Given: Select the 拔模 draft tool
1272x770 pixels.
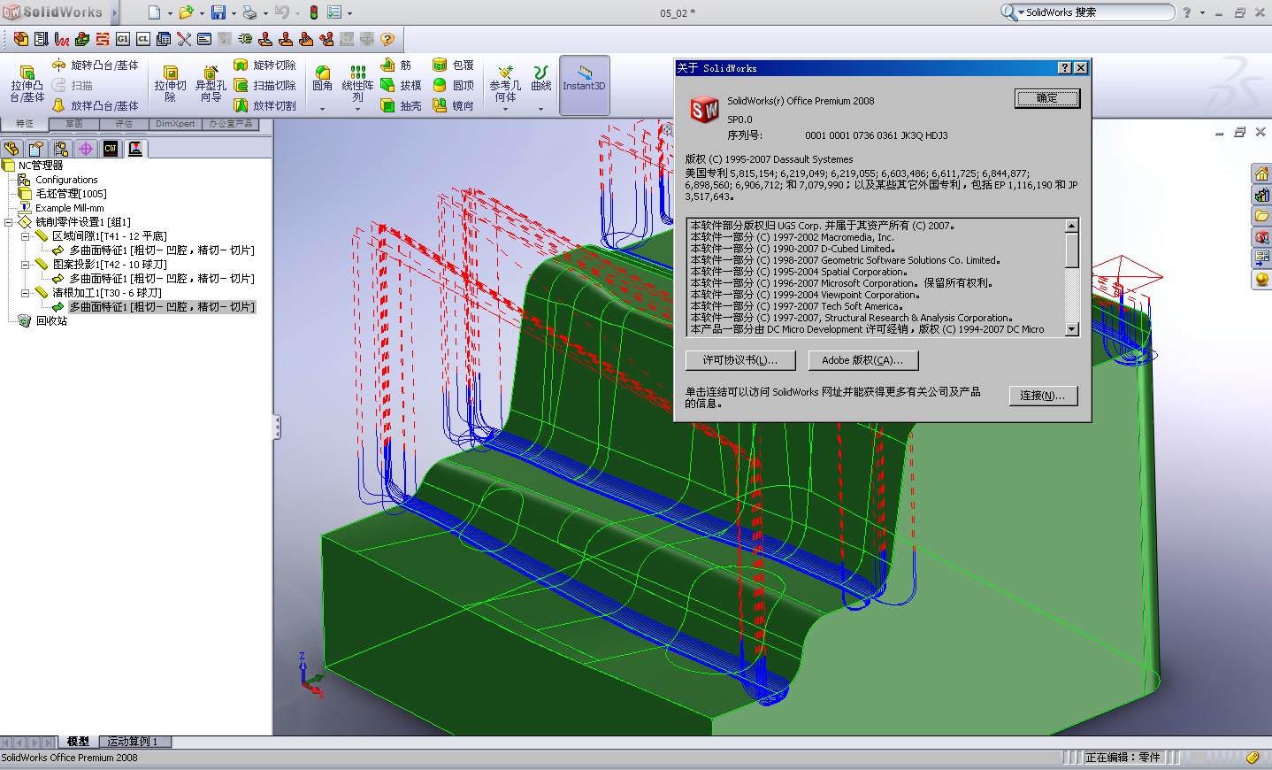Looking at the screenshot, I should pyautogui.click(x=401, y=85).
